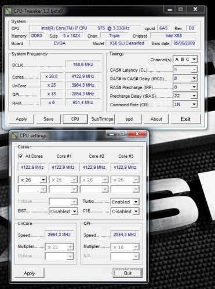This screenshot has width=215, height=289.
Task: Click the CPU button in main window
Action: click(75, 119)
